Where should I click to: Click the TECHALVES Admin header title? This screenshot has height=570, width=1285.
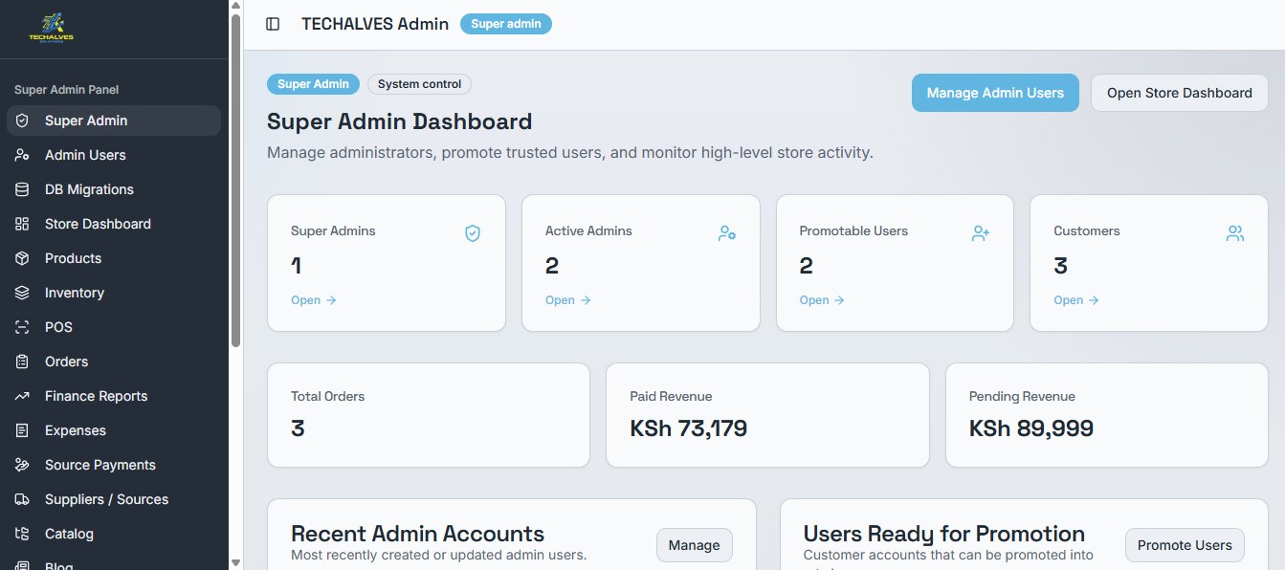tap(375, 24)
